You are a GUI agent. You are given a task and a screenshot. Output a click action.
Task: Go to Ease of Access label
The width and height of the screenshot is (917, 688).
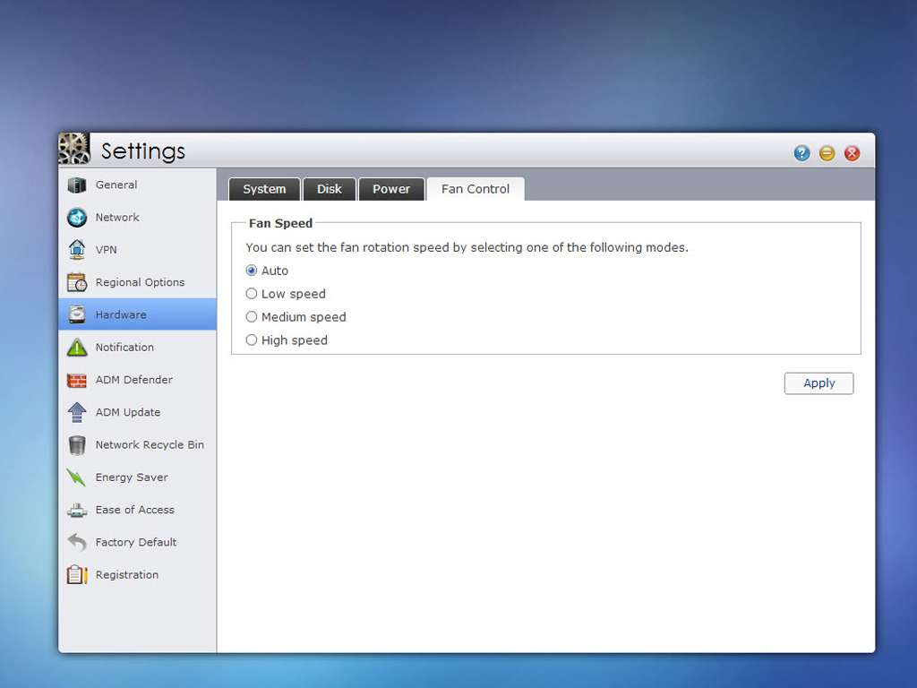pos(135,510)
